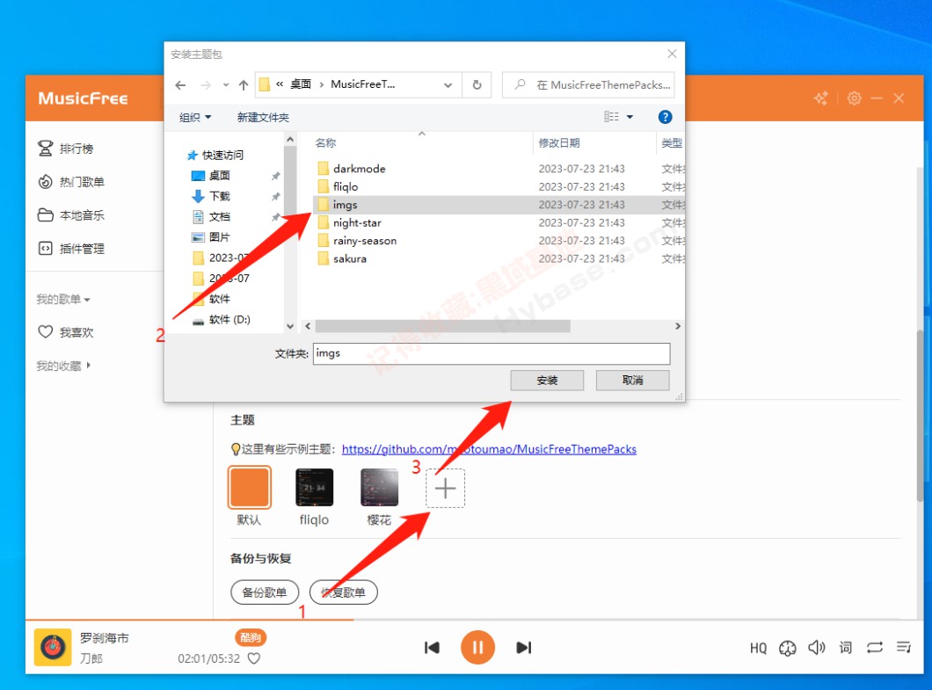Open the 我喜欢 favorites playlist

(x=65, y=332)
